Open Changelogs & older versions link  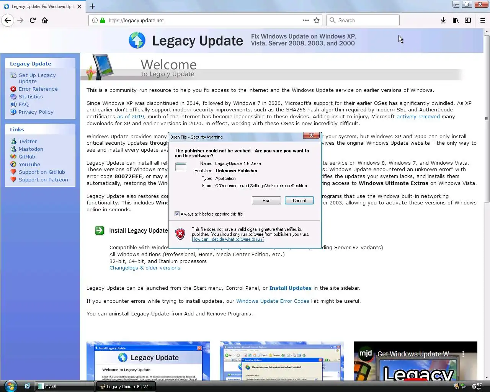[x=145, y=268]
